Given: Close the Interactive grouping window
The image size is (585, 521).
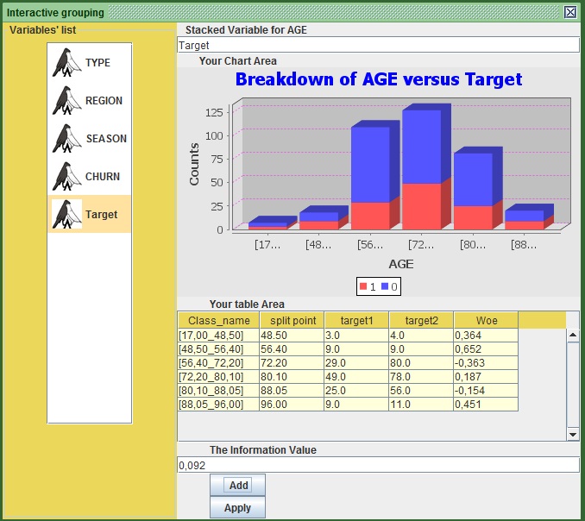Looking at the screenshot, I should [x=570, y=12].
